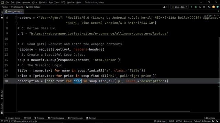Open the Tools menu
This screenshot has width=220, height=123.
click(57, 2)
